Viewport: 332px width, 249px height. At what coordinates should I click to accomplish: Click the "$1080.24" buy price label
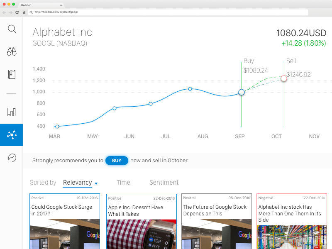pyautogui.click(x=256, y=71)
